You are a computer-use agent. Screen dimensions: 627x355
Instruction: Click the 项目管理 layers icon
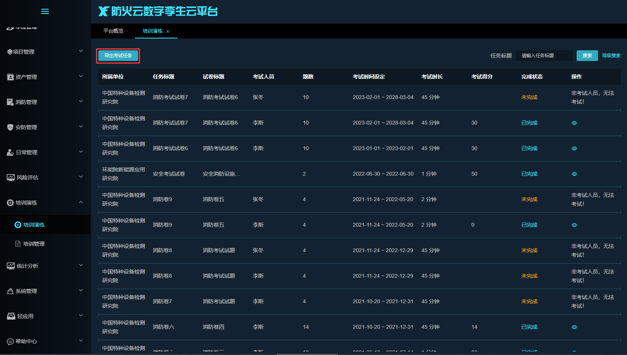click(x=10, y=52)
